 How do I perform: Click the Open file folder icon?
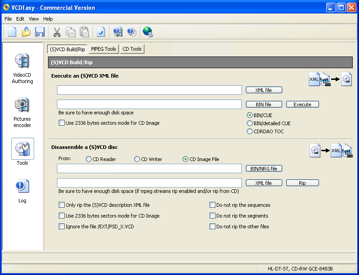point(26,31)
